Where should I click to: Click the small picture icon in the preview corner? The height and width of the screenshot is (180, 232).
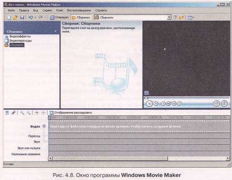click(146, 93)
